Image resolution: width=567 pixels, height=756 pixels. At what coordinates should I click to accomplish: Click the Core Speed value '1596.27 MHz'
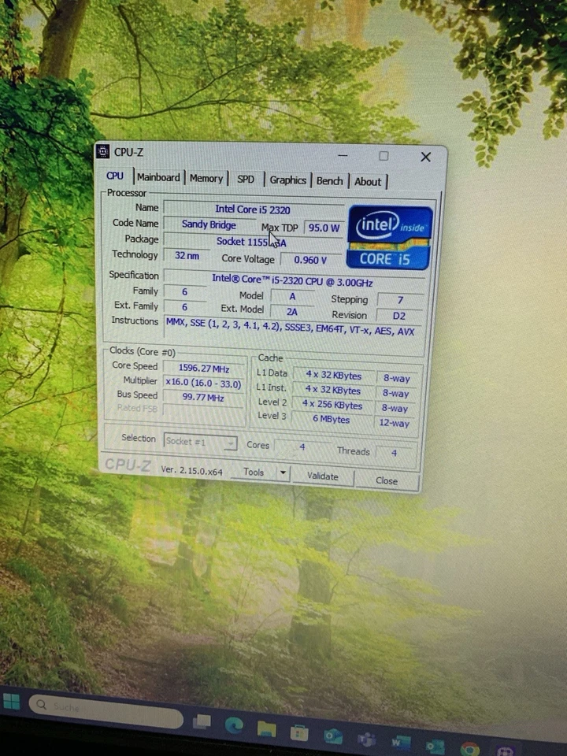coord(204,369)
